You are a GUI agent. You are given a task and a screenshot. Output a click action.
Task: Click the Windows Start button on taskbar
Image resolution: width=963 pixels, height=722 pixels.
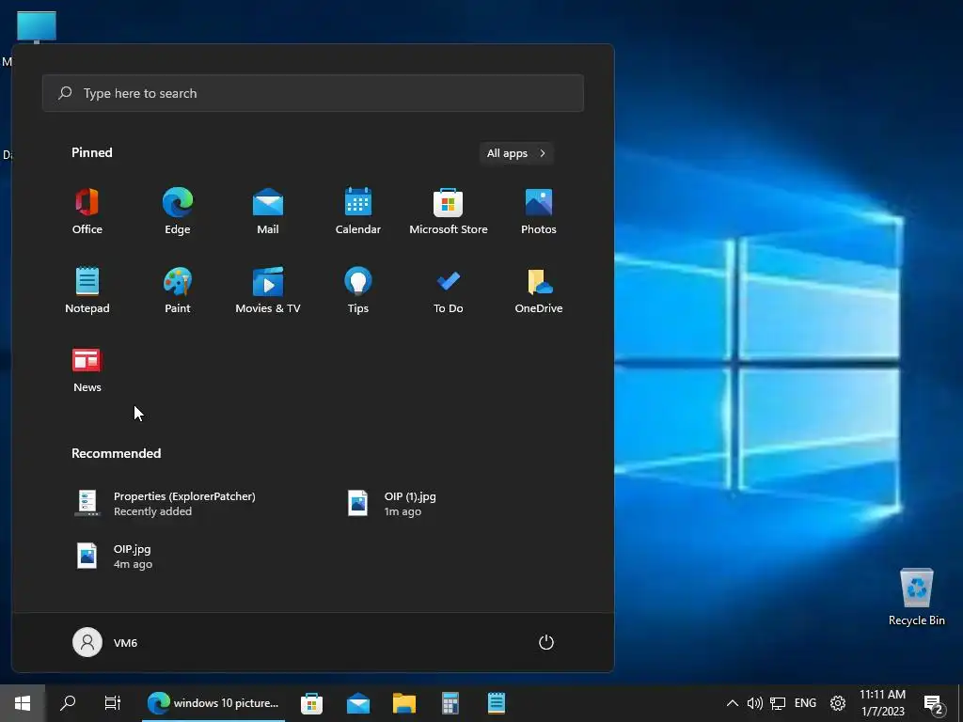(23, 703)
